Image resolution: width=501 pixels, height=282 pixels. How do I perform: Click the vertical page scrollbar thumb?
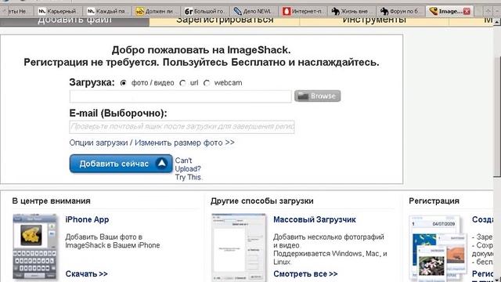497,117
